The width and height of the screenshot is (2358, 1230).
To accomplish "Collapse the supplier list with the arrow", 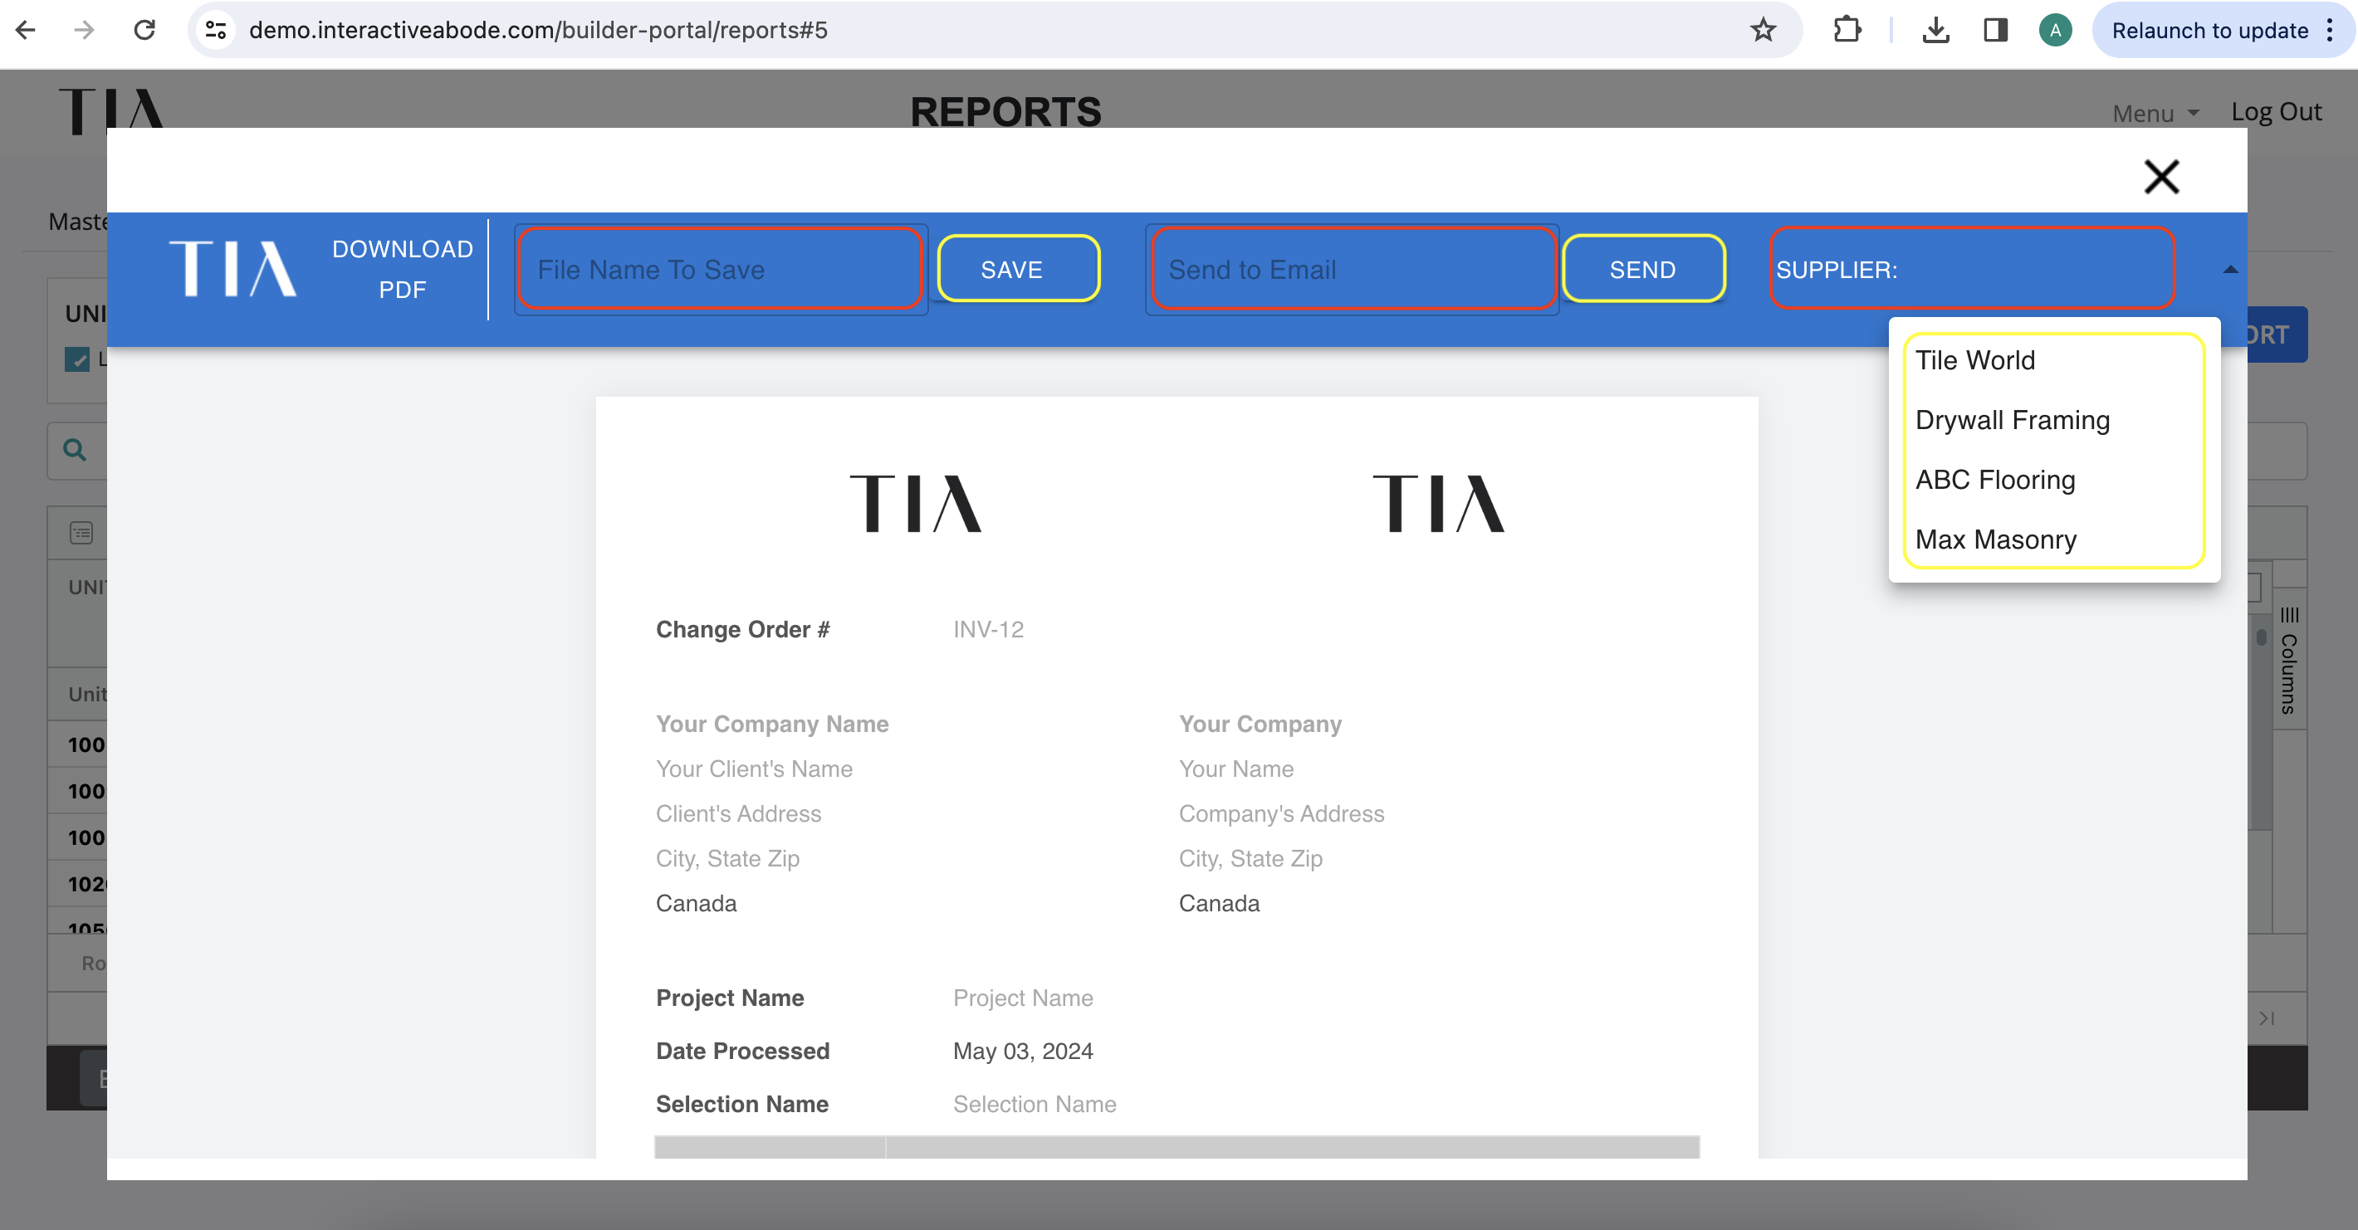I will click(2230, 270).
